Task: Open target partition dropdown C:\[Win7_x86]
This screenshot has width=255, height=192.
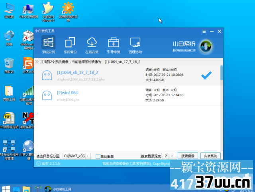Action: (76, 156)
